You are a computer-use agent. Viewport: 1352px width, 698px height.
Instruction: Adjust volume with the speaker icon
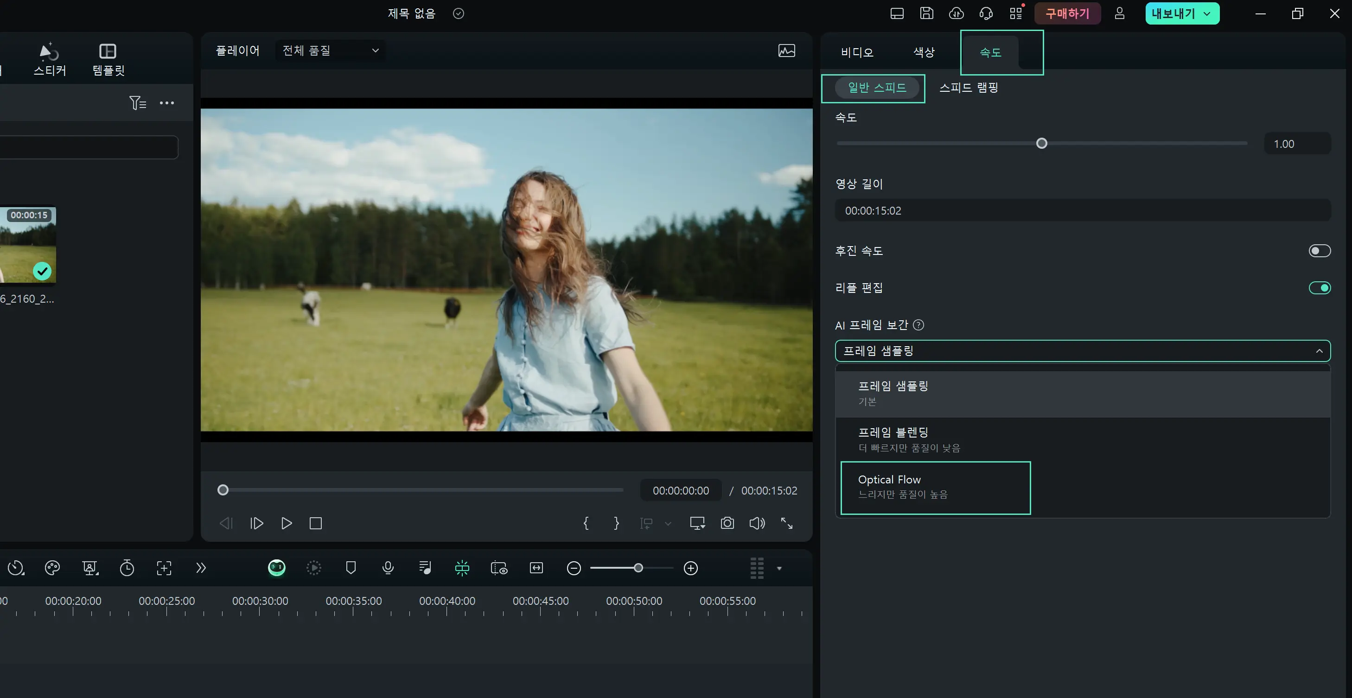(x=757, y=523)
